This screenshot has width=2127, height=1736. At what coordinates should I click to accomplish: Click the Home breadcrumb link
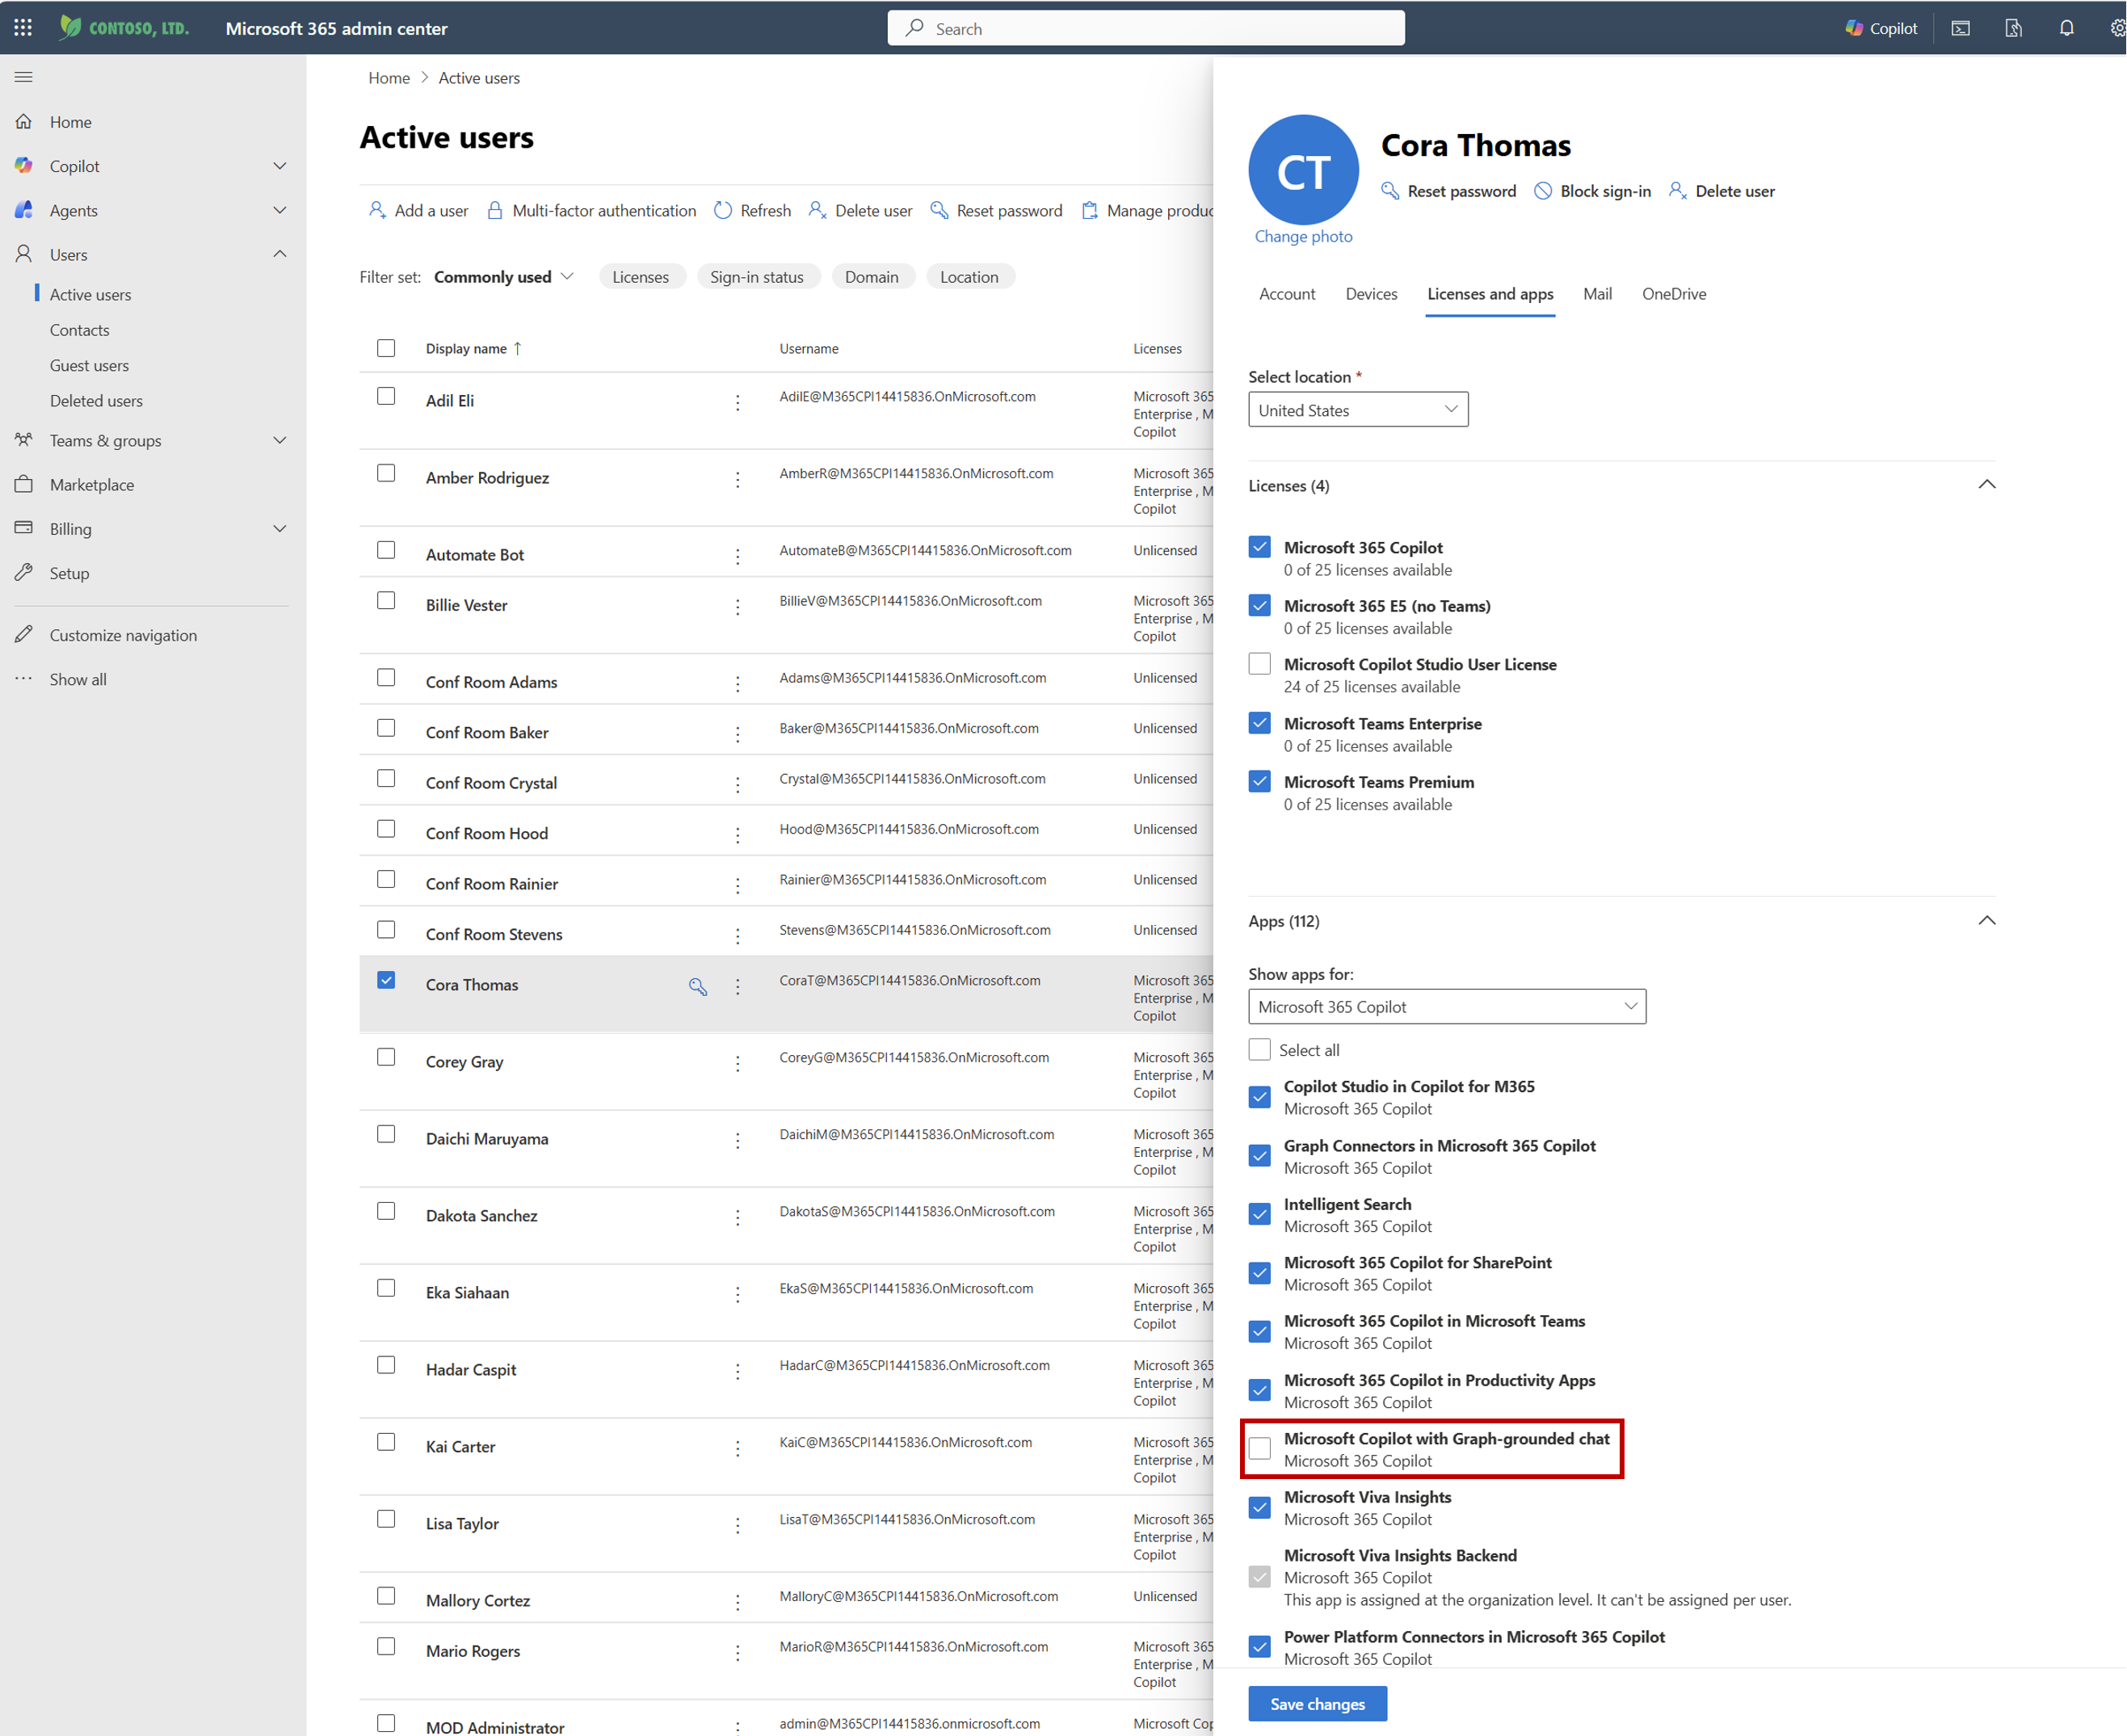click(389, 78)
